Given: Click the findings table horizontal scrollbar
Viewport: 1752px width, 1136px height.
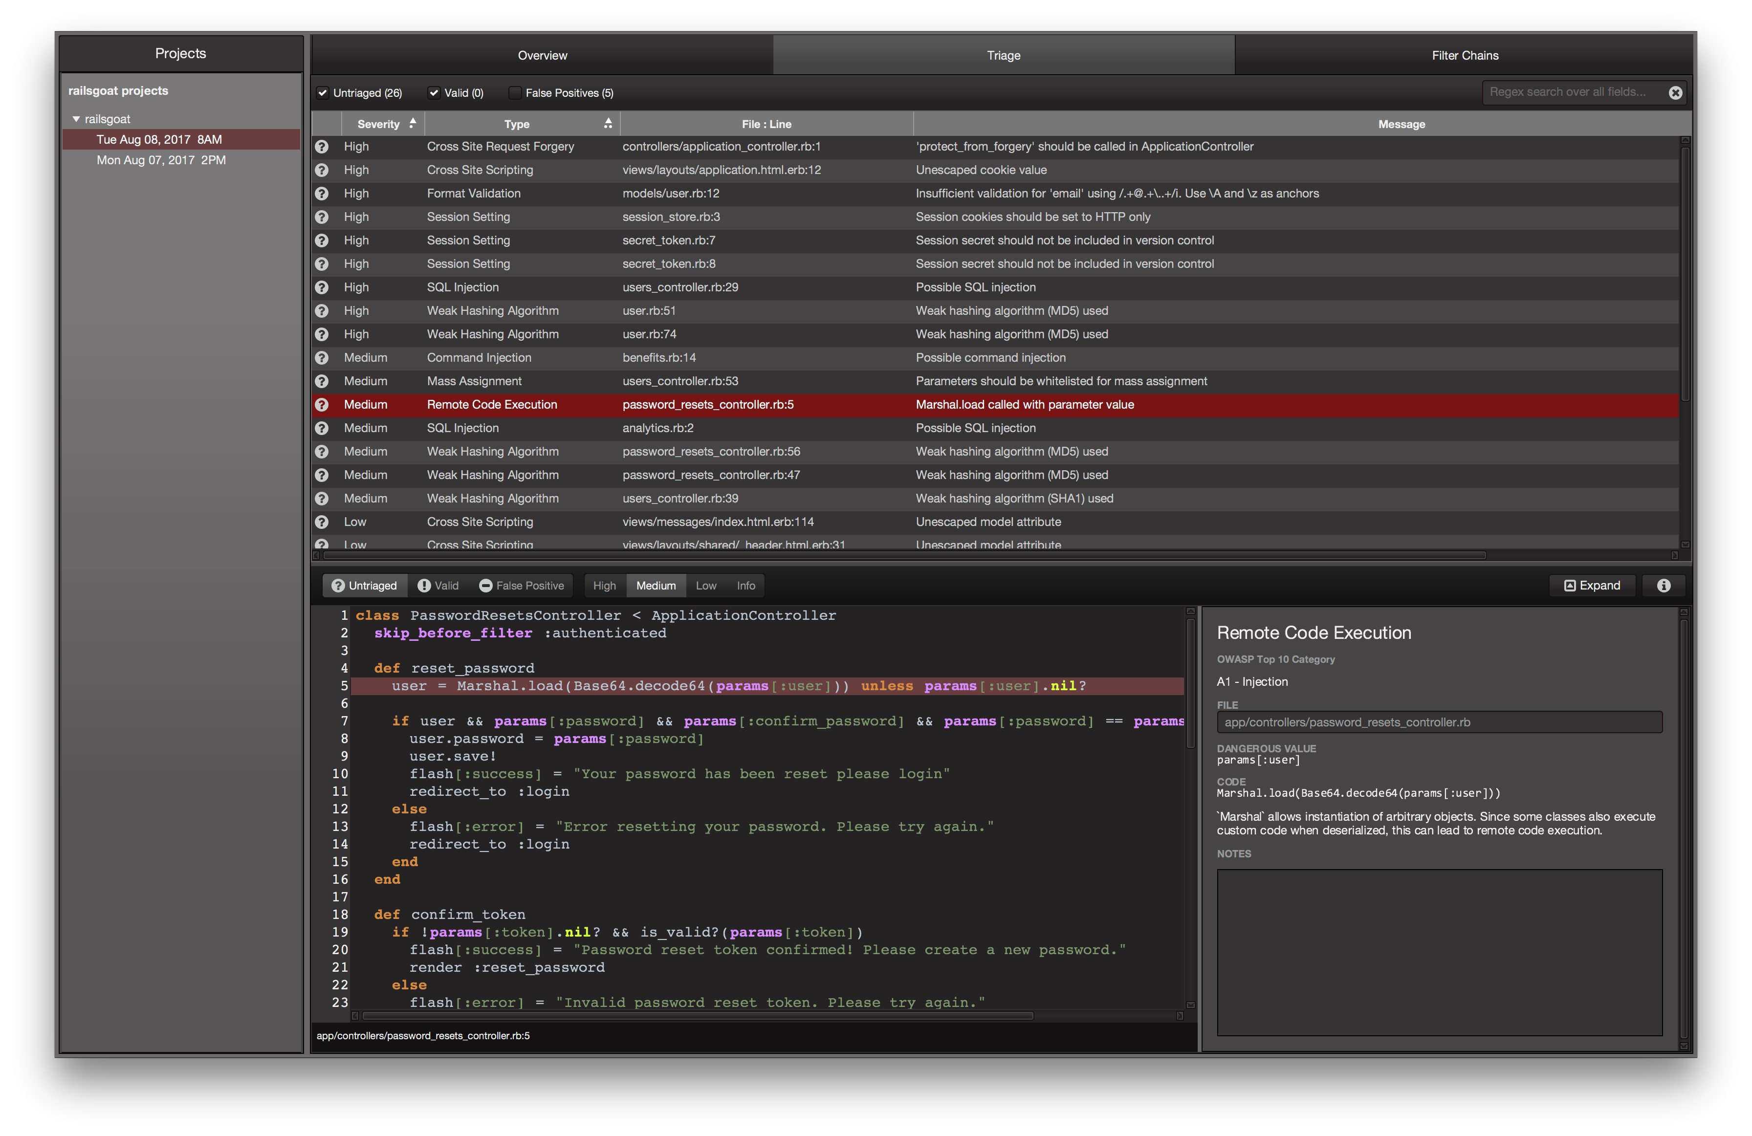Looking at the screenshot, I should click(x=905, y=555).
